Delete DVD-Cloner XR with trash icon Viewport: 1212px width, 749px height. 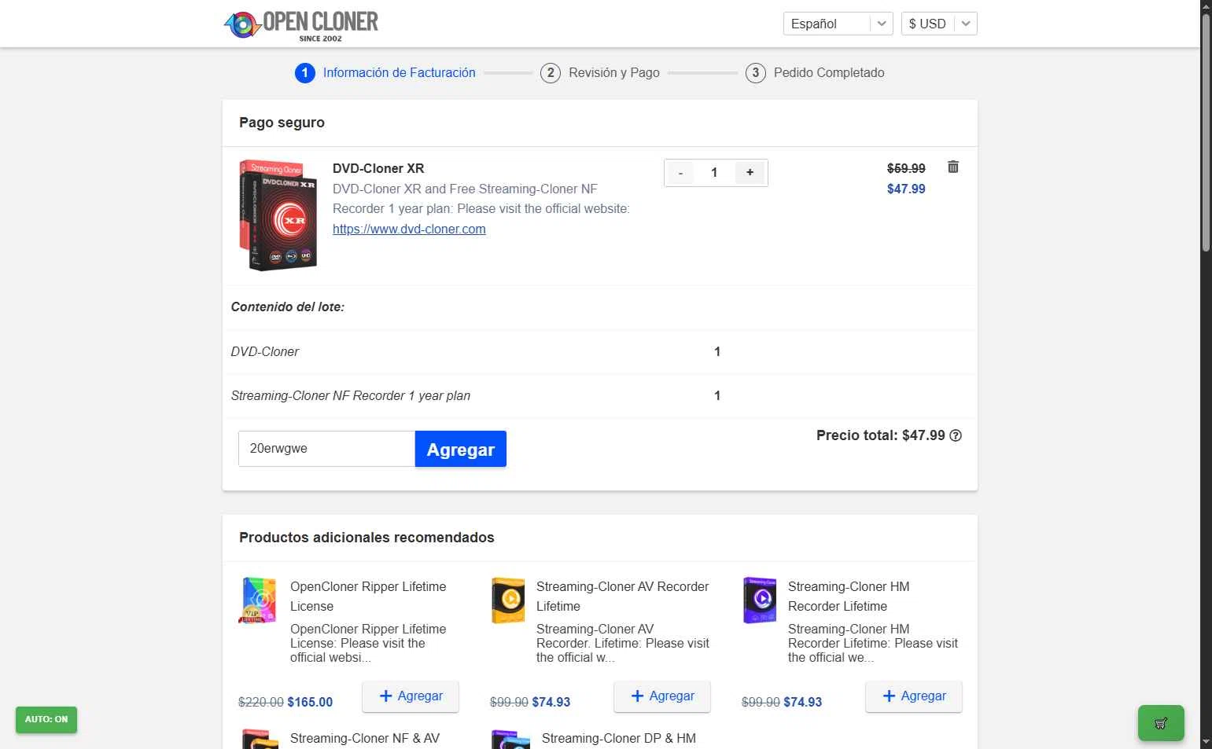(x=953, y=167)
